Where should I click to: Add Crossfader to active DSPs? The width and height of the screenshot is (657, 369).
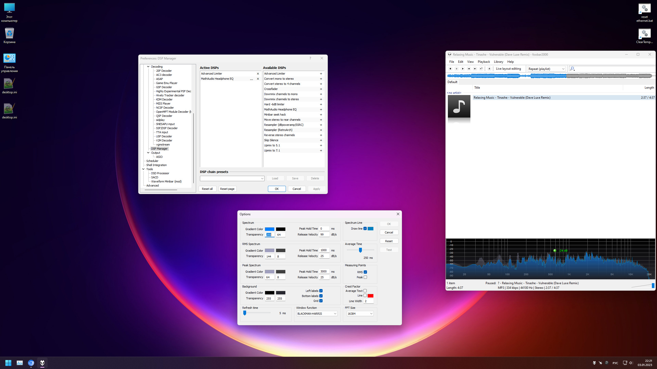321,89
